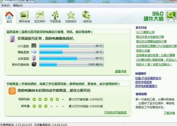The height and width of the screenshot is (126, 177).
Task: Open the 了解详情 link under 使用说明
Action: point(169,113)
